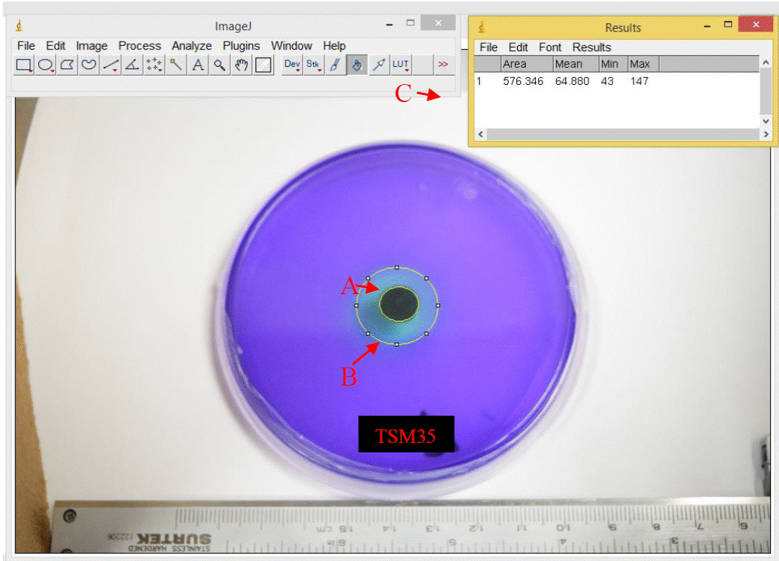Open the Font menu in Results window
The image size is (779, 561).
tap(550, 47)
